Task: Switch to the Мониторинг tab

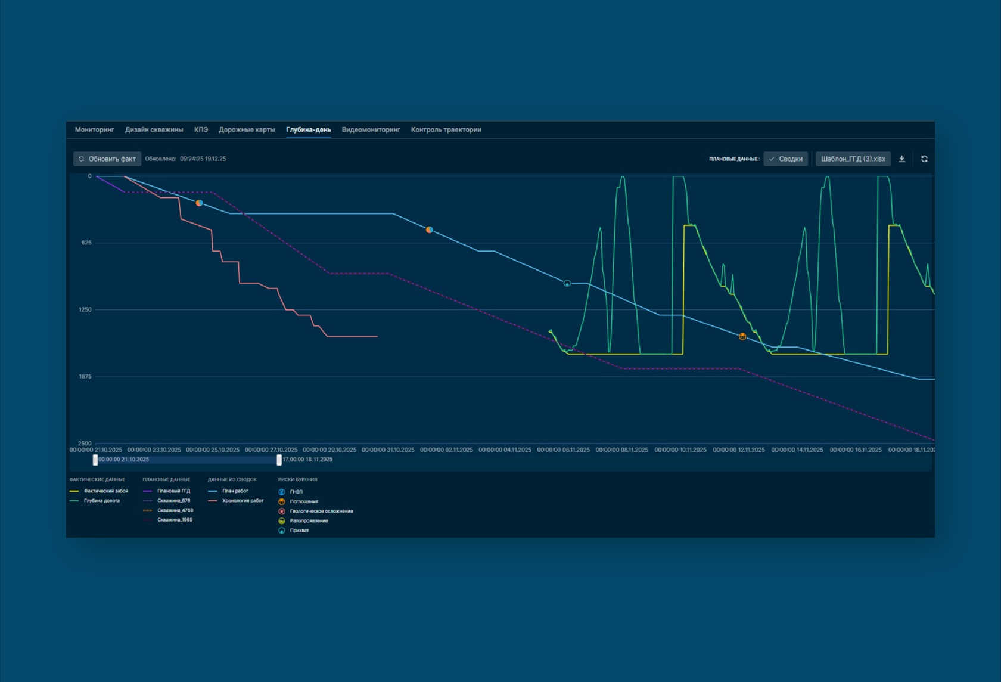Action: pyautogui.click(x=94, y=129)
